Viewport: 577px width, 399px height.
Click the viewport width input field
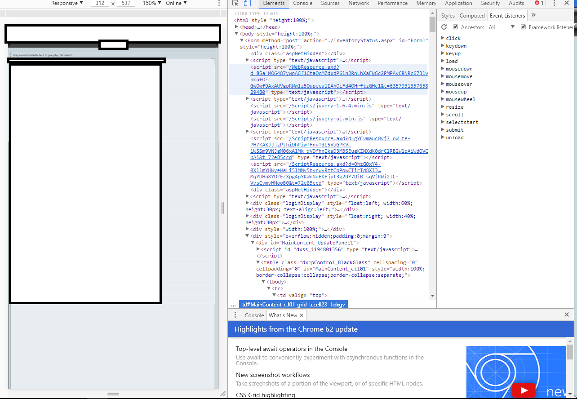100,3
